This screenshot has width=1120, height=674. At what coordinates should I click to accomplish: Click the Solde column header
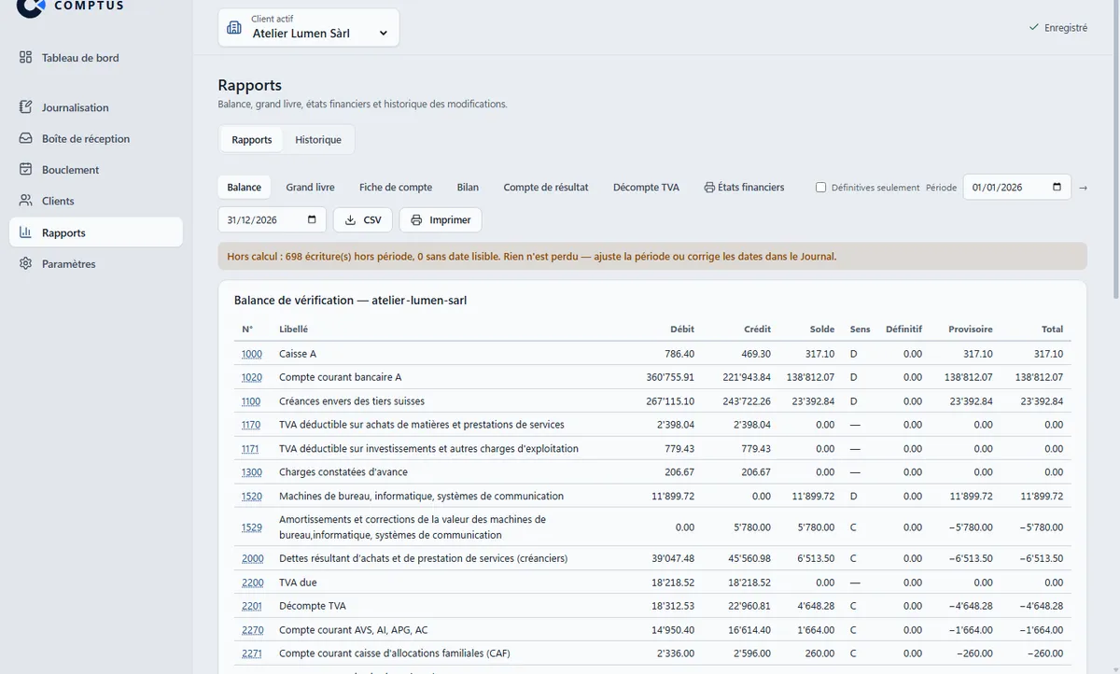click(x=822, y=330)
